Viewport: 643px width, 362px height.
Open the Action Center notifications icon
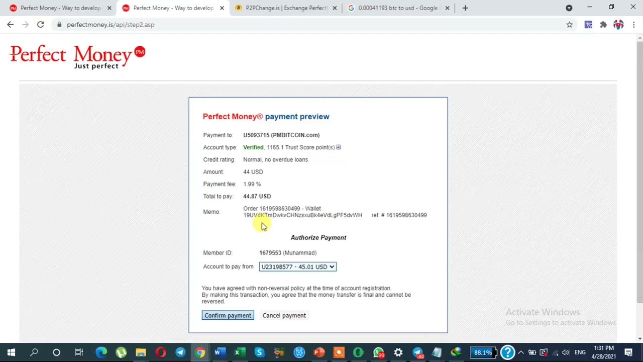(x=628, y=352)
